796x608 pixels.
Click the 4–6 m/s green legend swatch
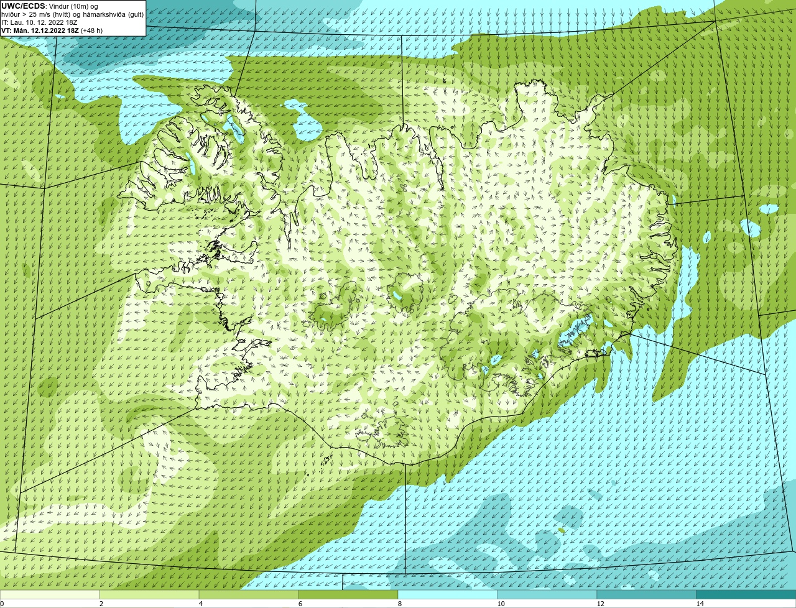point(249,594)
